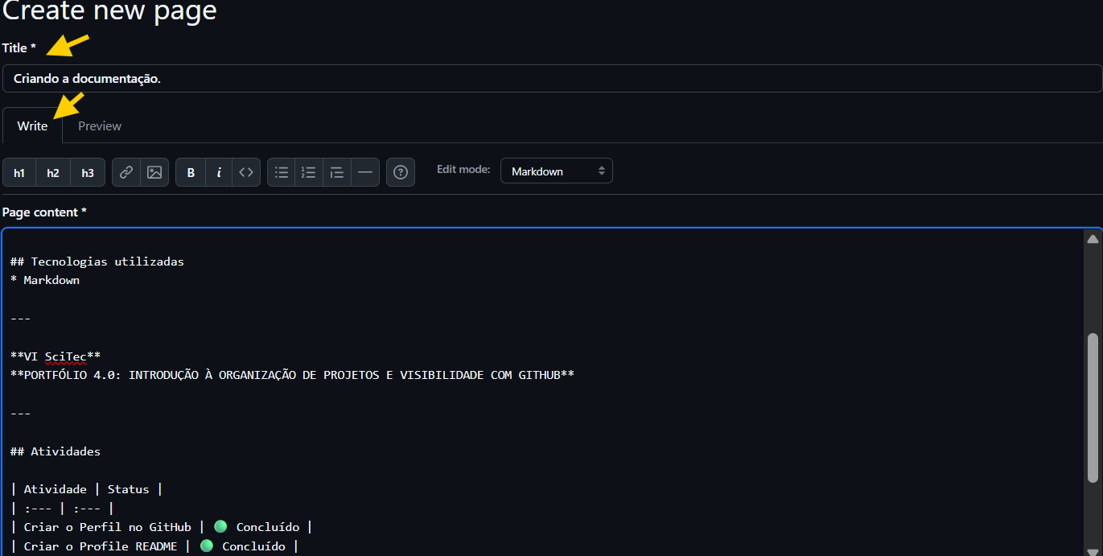Open the formatting help icon

coord(401,172)
